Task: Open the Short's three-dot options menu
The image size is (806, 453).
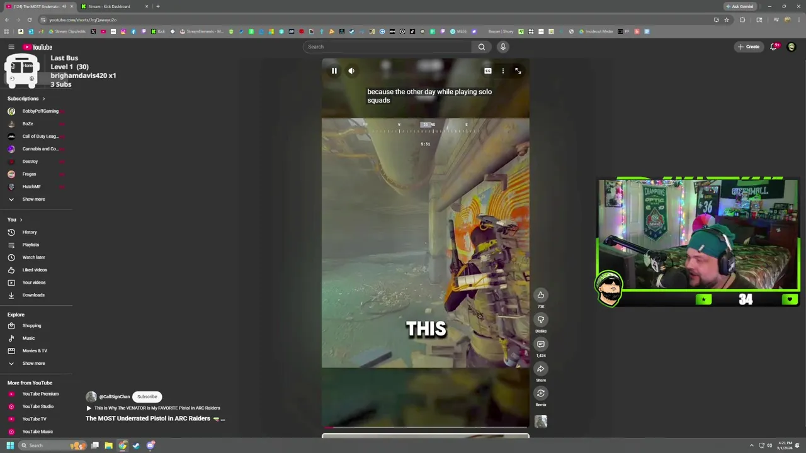Action: pos(502,71)
